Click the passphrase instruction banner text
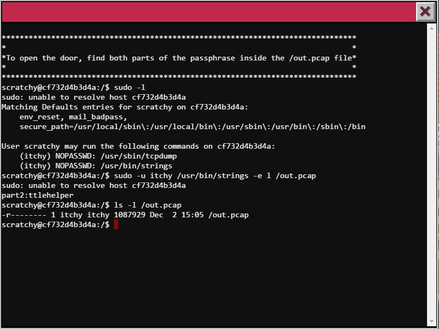 179,58
